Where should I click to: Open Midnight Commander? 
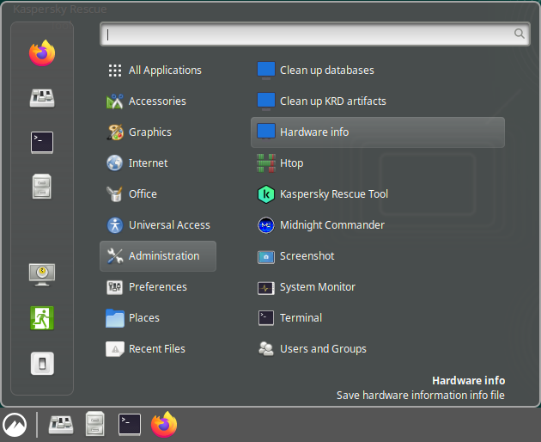point(331,225)
